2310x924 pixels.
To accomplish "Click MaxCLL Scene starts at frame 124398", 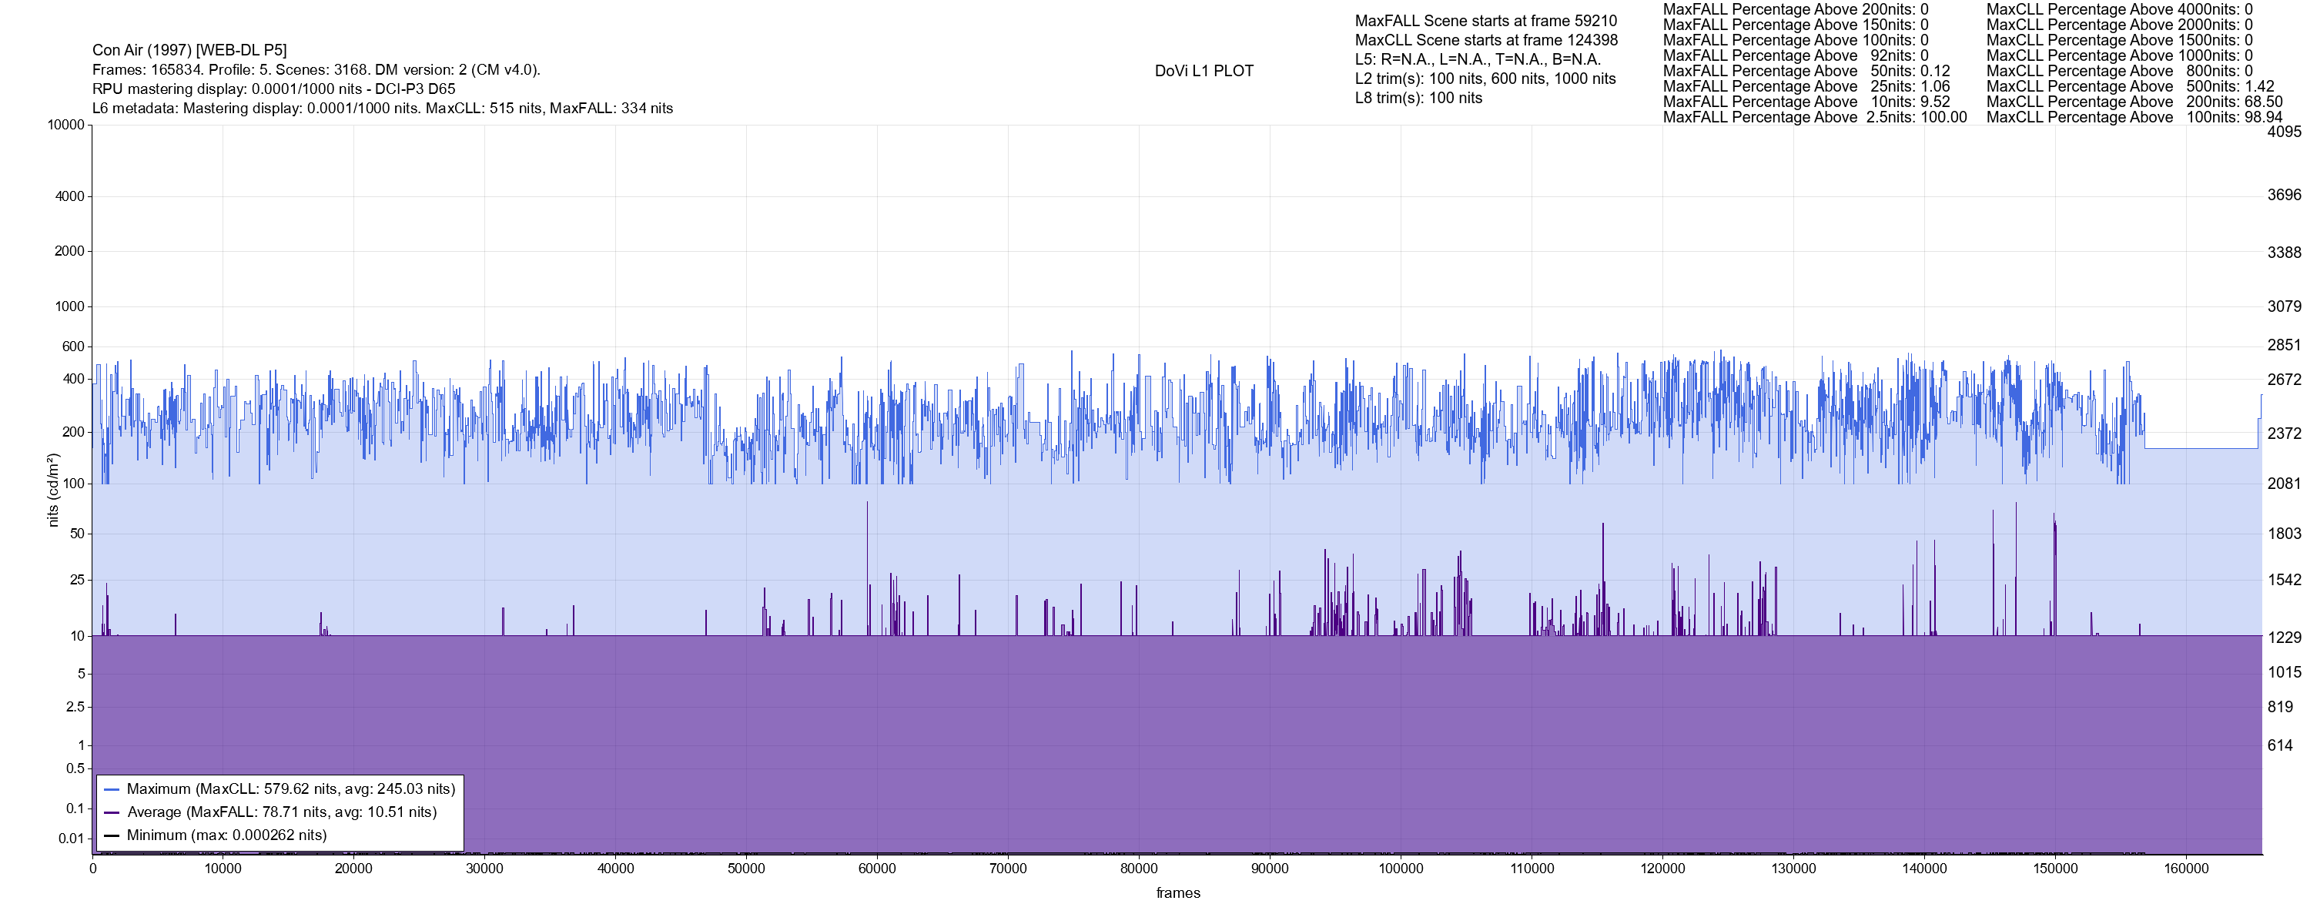I will 1486,40.
